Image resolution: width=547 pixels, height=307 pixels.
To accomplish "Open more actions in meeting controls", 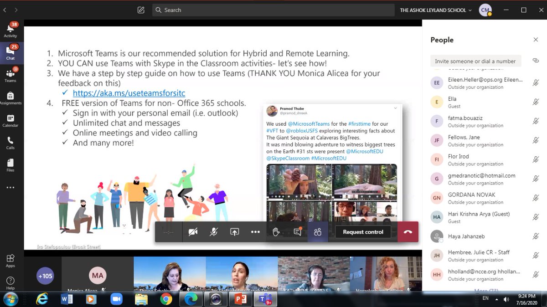I will point(255,232).
